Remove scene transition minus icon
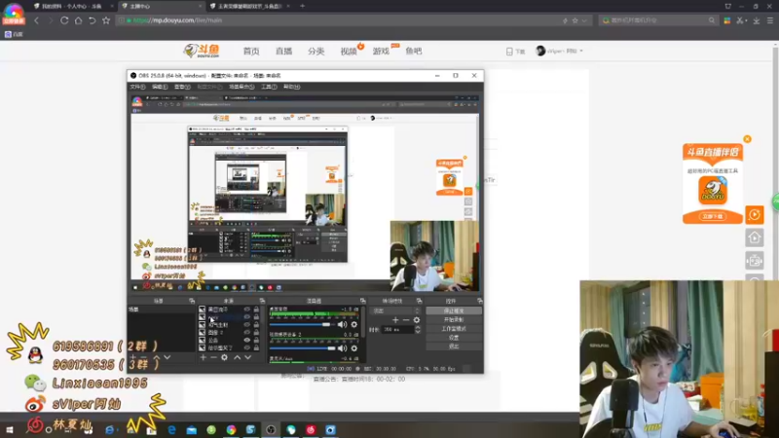This screenshot has height=438, width=779. coord(406,320)
